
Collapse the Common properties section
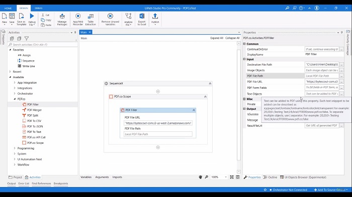[244, 44]
